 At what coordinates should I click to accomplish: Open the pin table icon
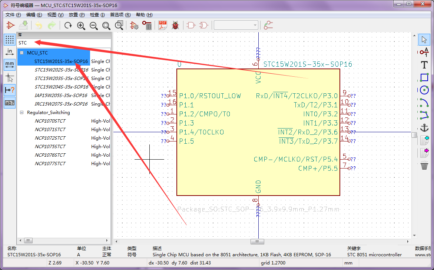click(147, 26)
